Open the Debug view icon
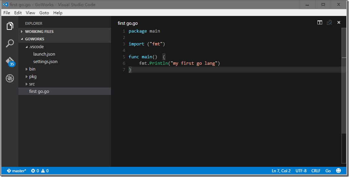Screen dimensions: 349x177 (x=10, y=79)
